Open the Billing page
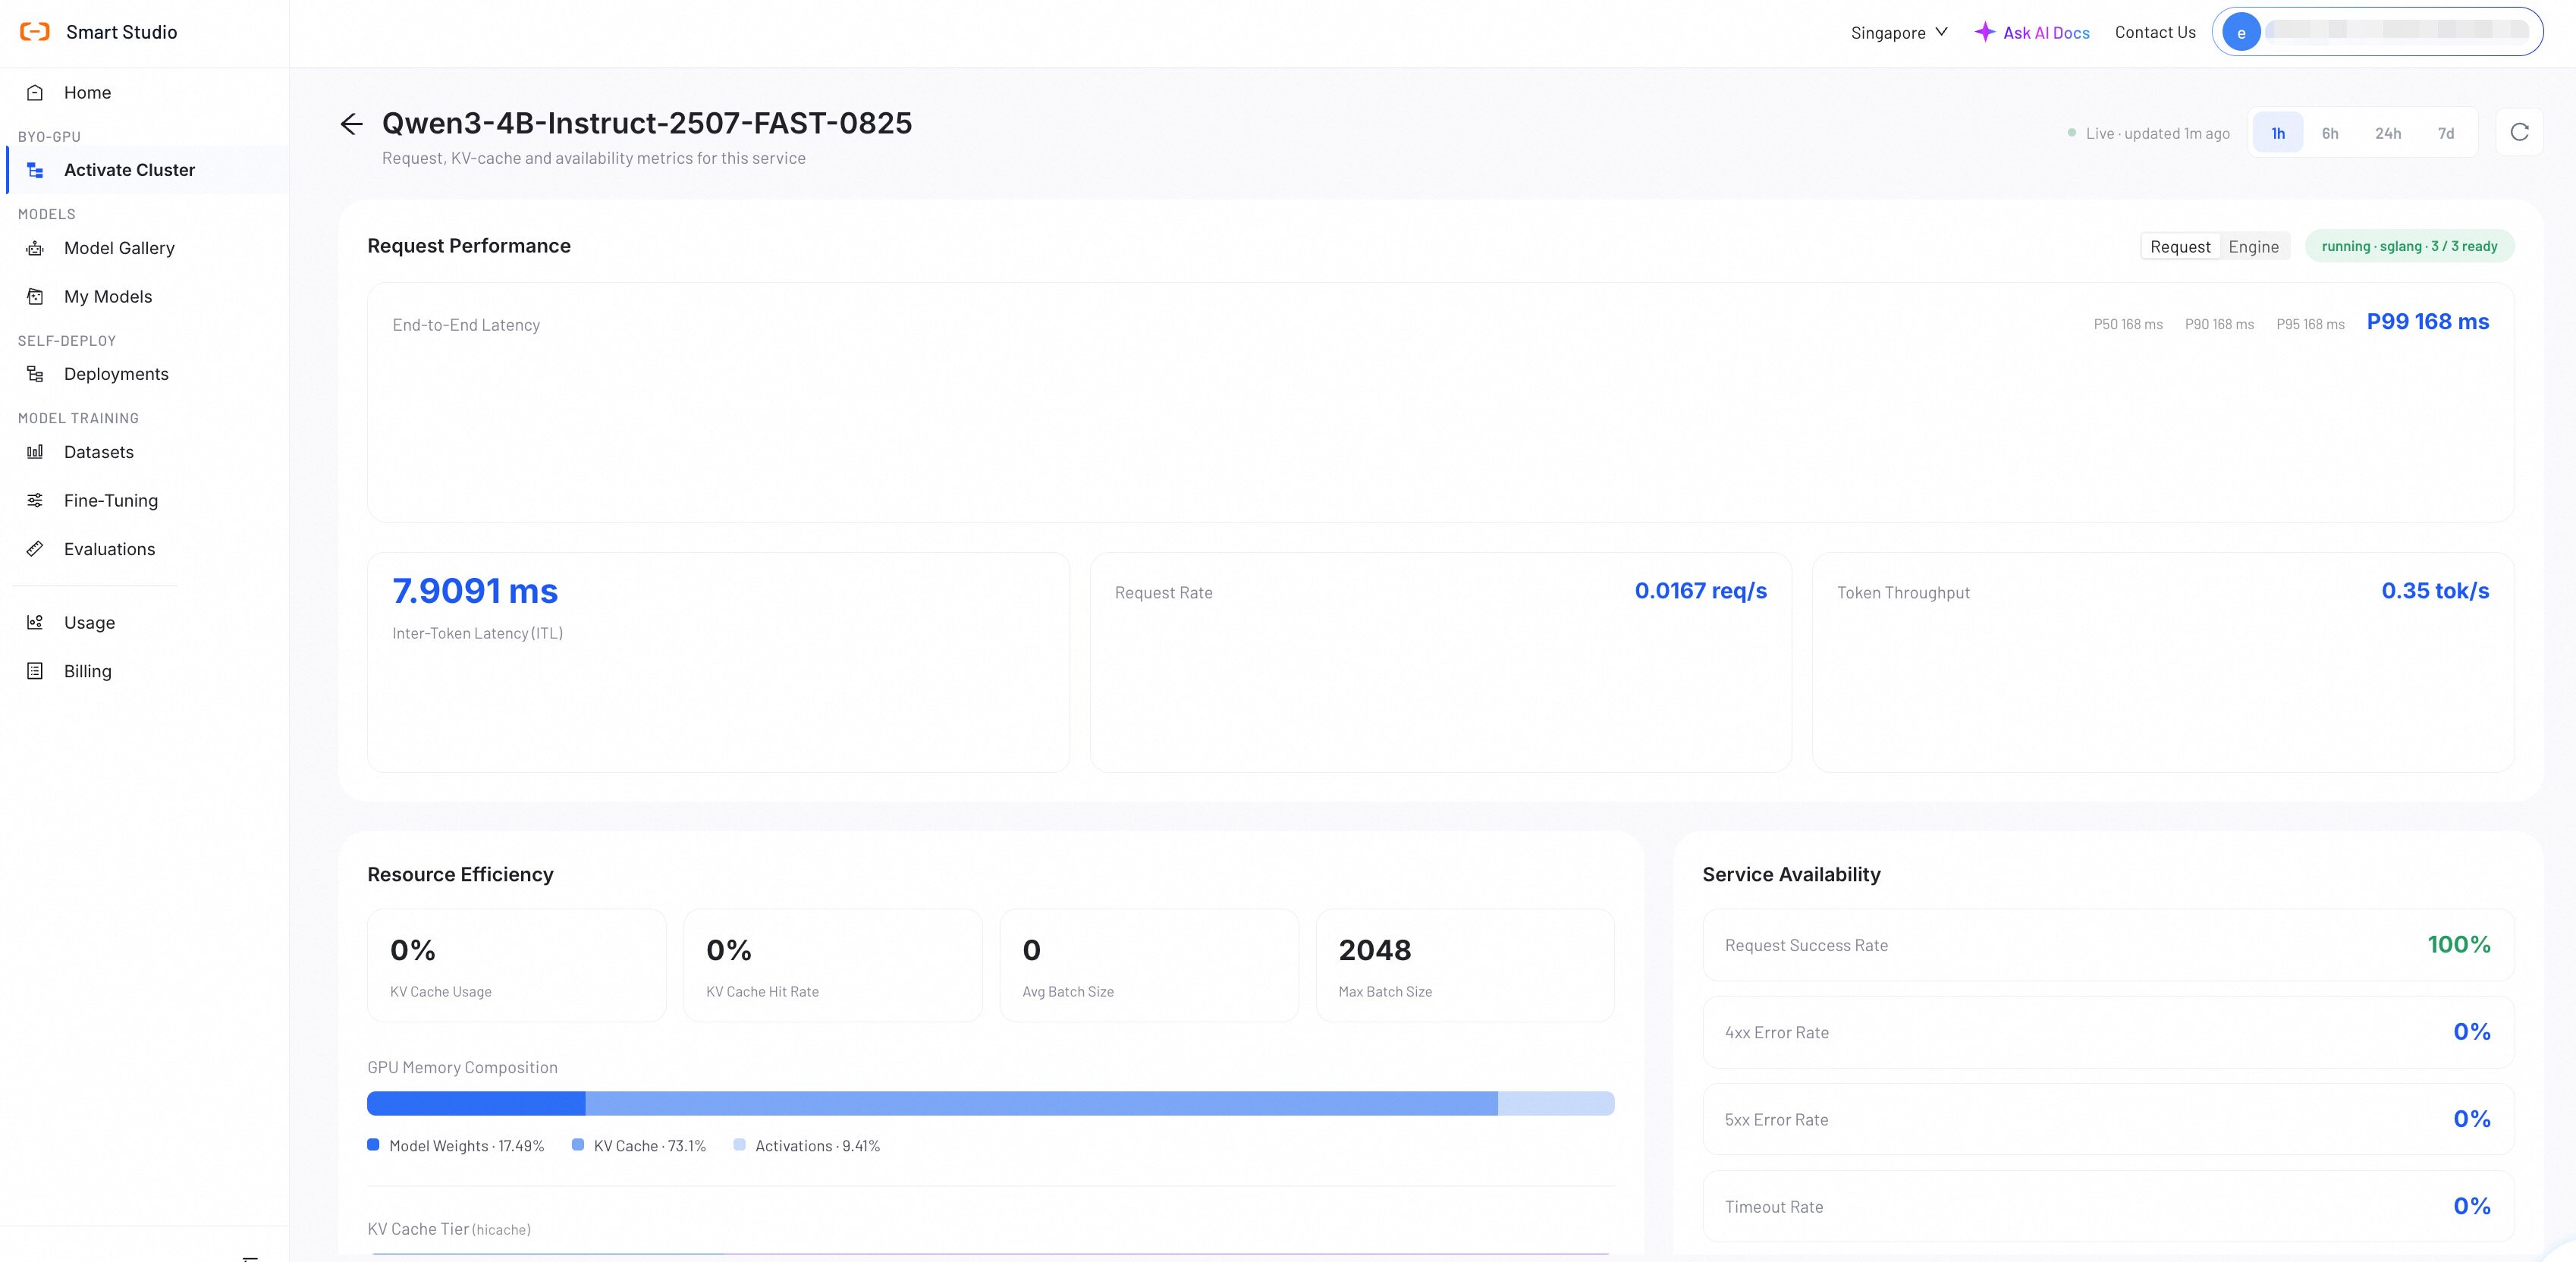The height and width of the screenshot is (1262, 2576). (88, 671)
